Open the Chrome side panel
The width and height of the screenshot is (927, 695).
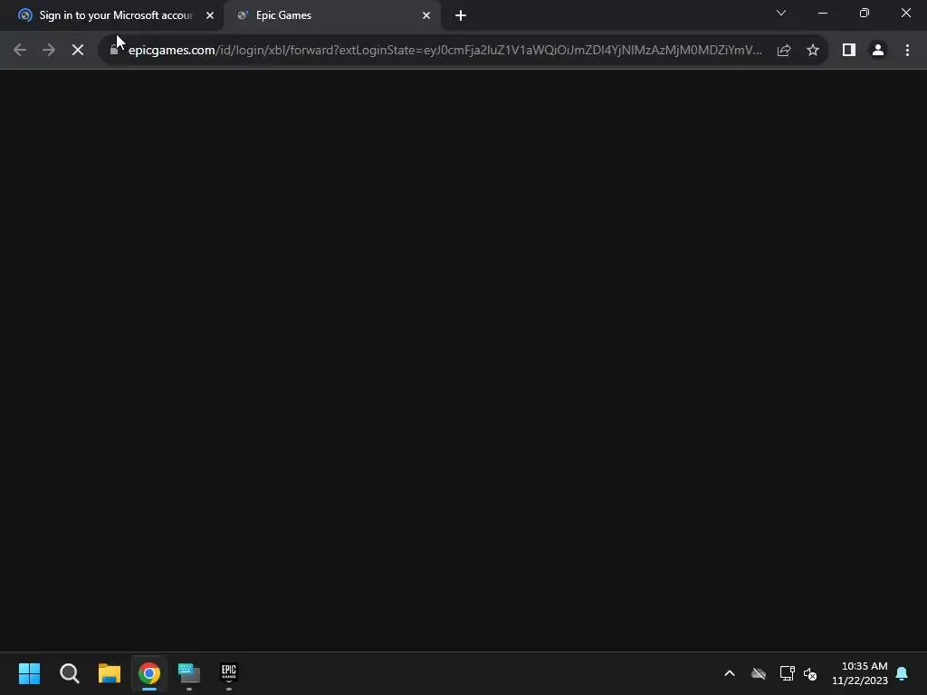pyautogui.click(x=849, y=51)
